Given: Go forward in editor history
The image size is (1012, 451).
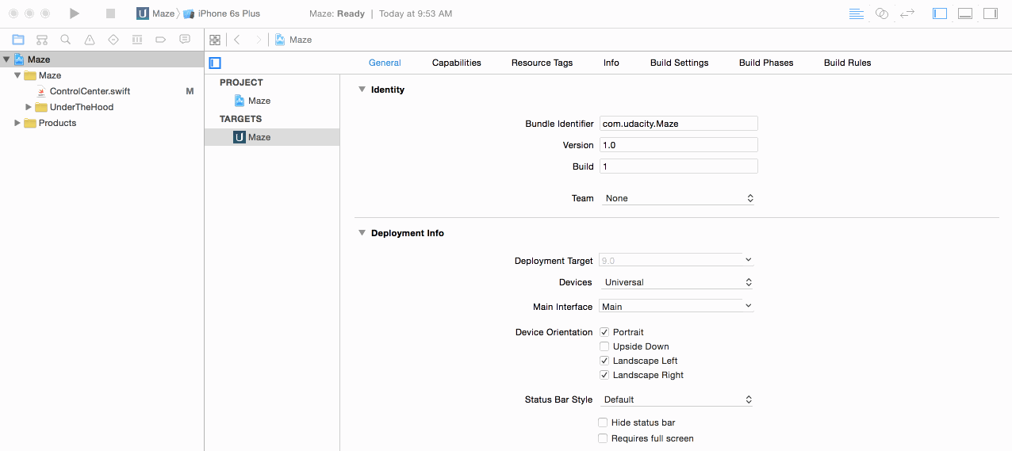Looking at the screenshot, I should point(258,40).
